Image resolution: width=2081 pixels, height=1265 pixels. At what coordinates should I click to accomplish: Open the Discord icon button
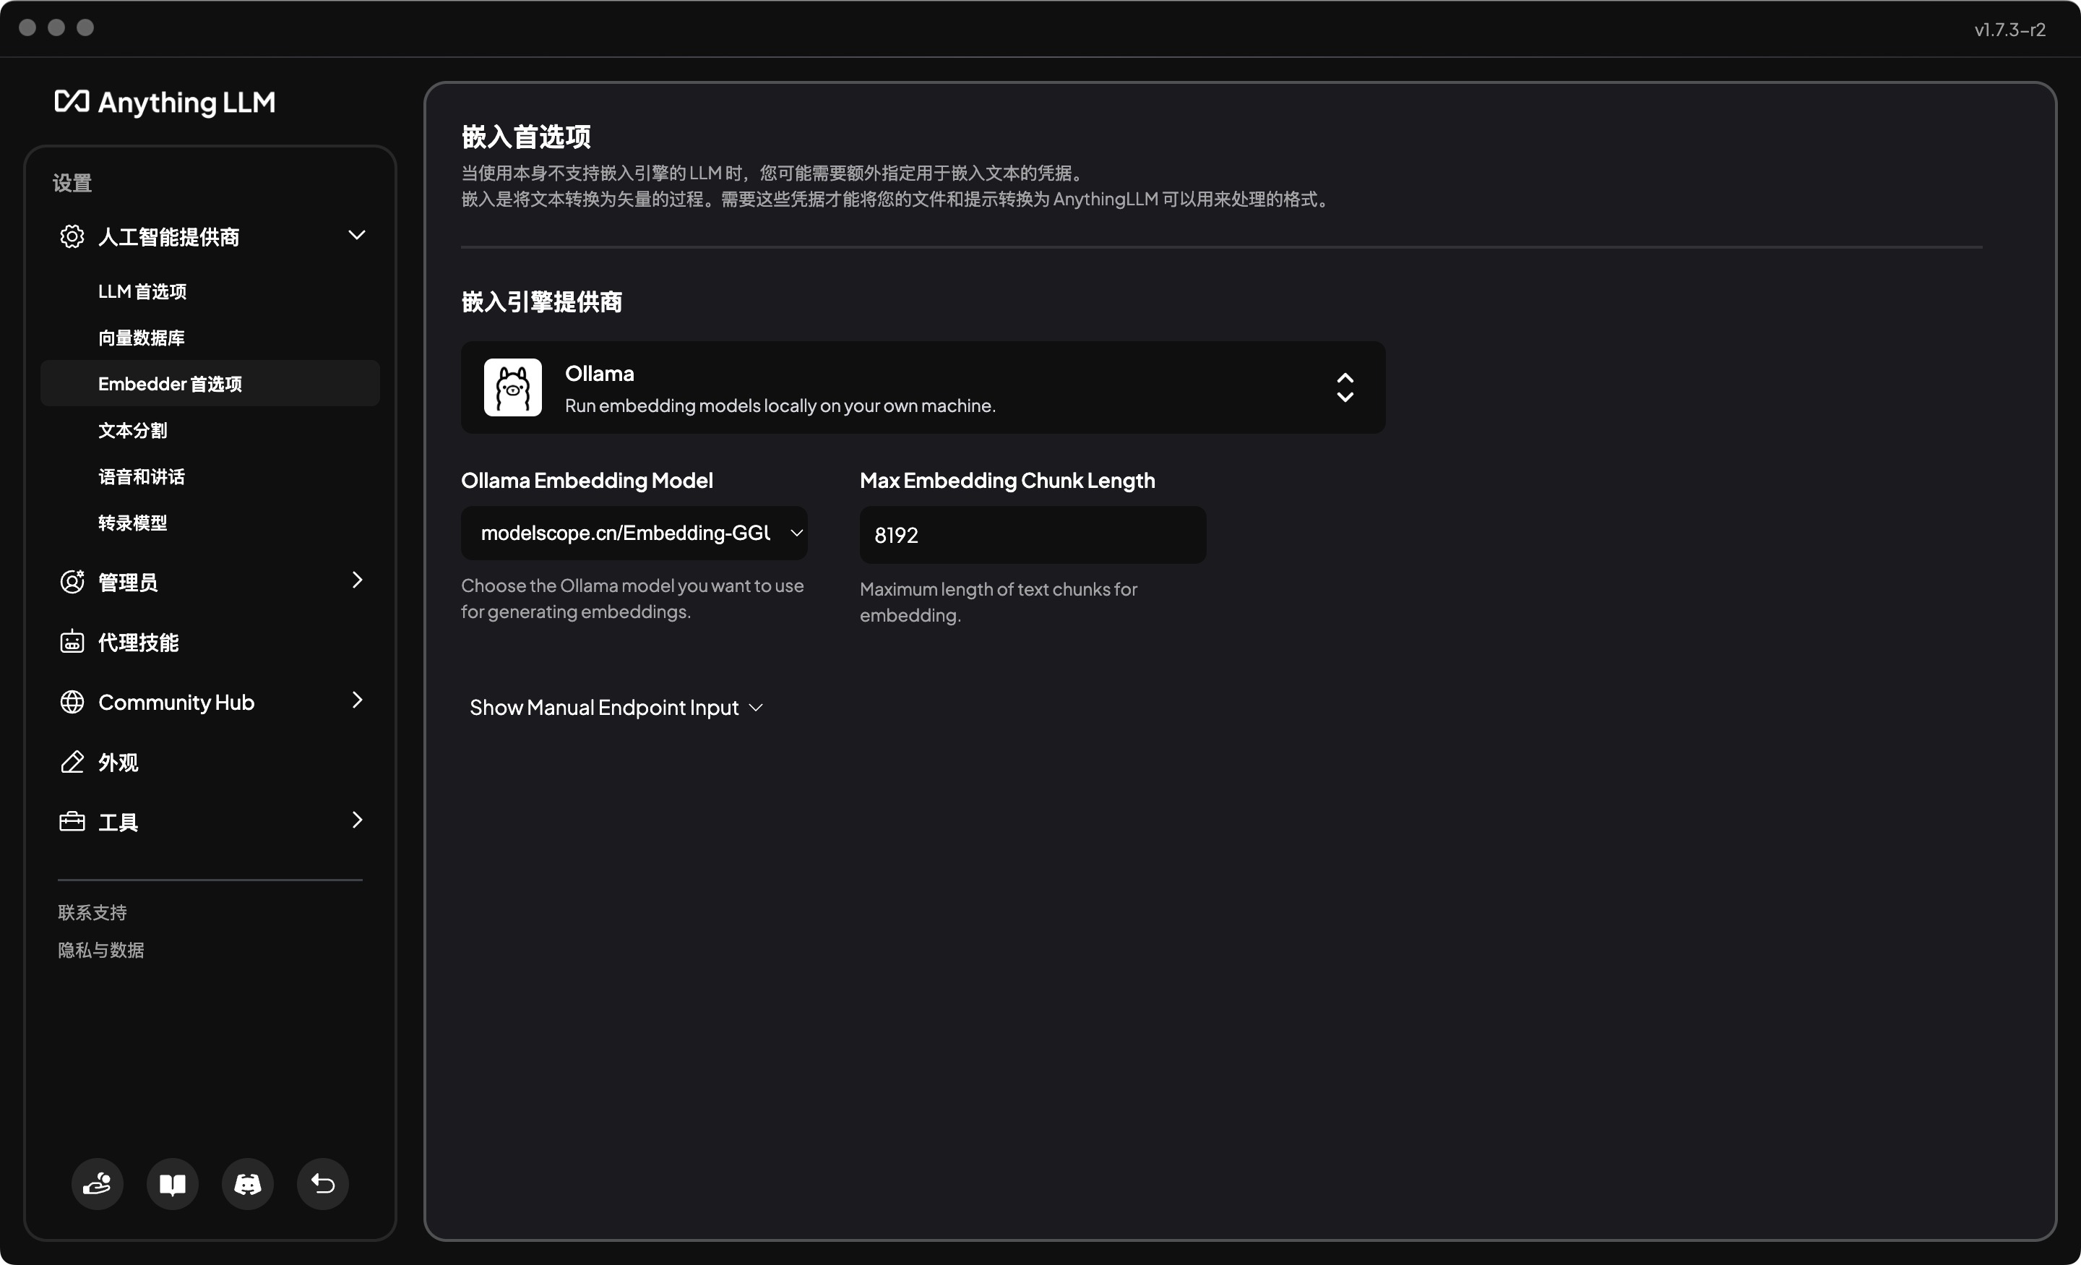(x=247, y=1183)
